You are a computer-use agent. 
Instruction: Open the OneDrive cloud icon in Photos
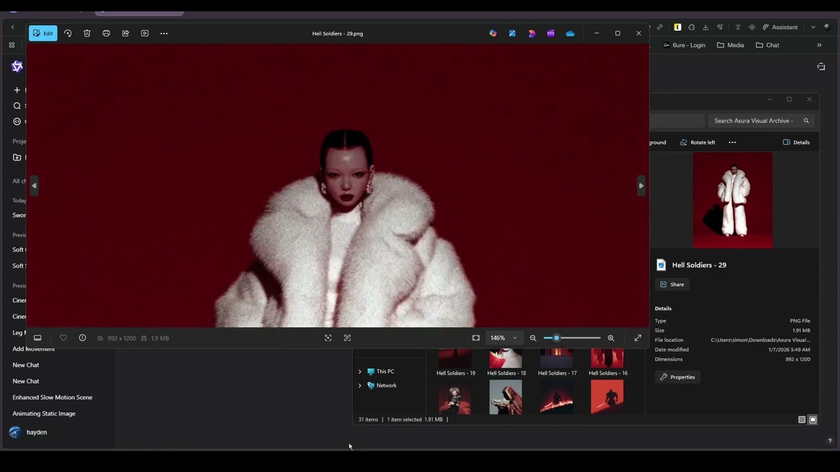pyautogui.click(x=570, y=33)
